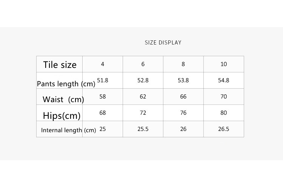Click the 25.5 internal length cell
Screen dimensions: 283x172
coord(143,129)
